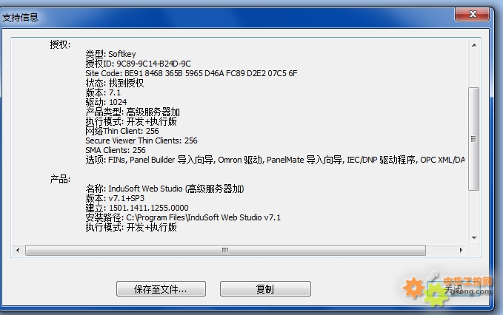Click the 产品: section heading
Screen dimensions: 503x315
point(60,179)
